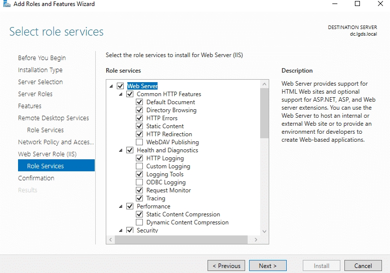Collapse the Health and Diagnostics node
Screen dimensions: 390x273
pos(121,150)
